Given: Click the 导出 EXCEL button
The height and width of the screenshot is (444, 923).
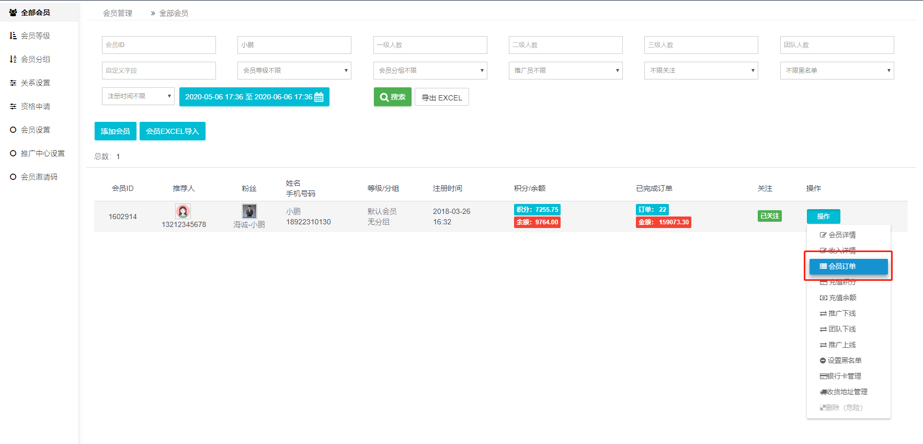Looking at the screenshot, I should (x=442, y=97).
